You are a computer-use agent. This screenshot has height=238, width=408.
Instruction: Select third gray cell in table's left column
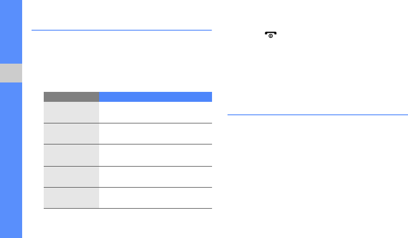point(71,155)
